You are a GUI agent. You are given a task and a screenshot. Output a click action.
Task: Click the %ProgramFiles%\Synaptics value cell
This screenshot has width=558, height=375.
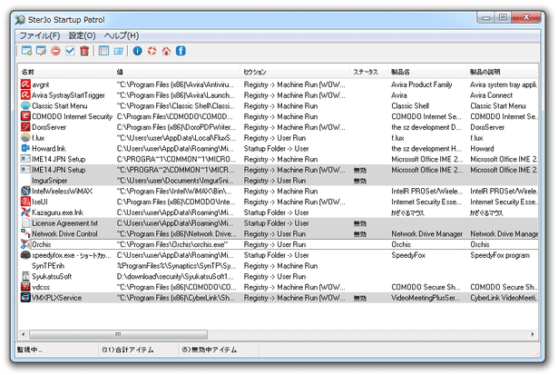point(177,266)
